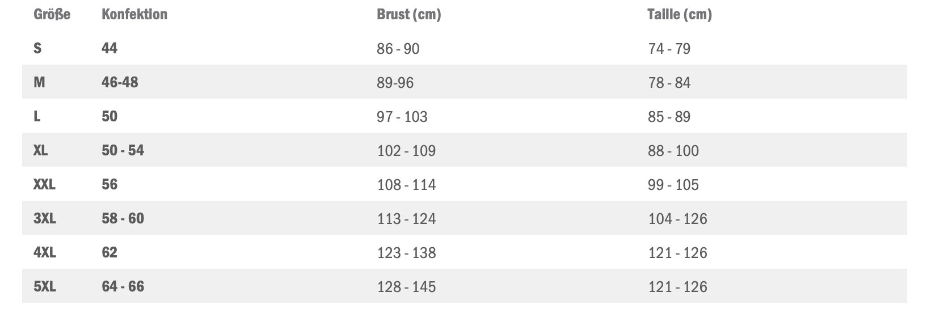Viewport: 927px width, 330px height.
Task: Click Konfektion value 64 - 66
Action: click(x=123, y=286)
